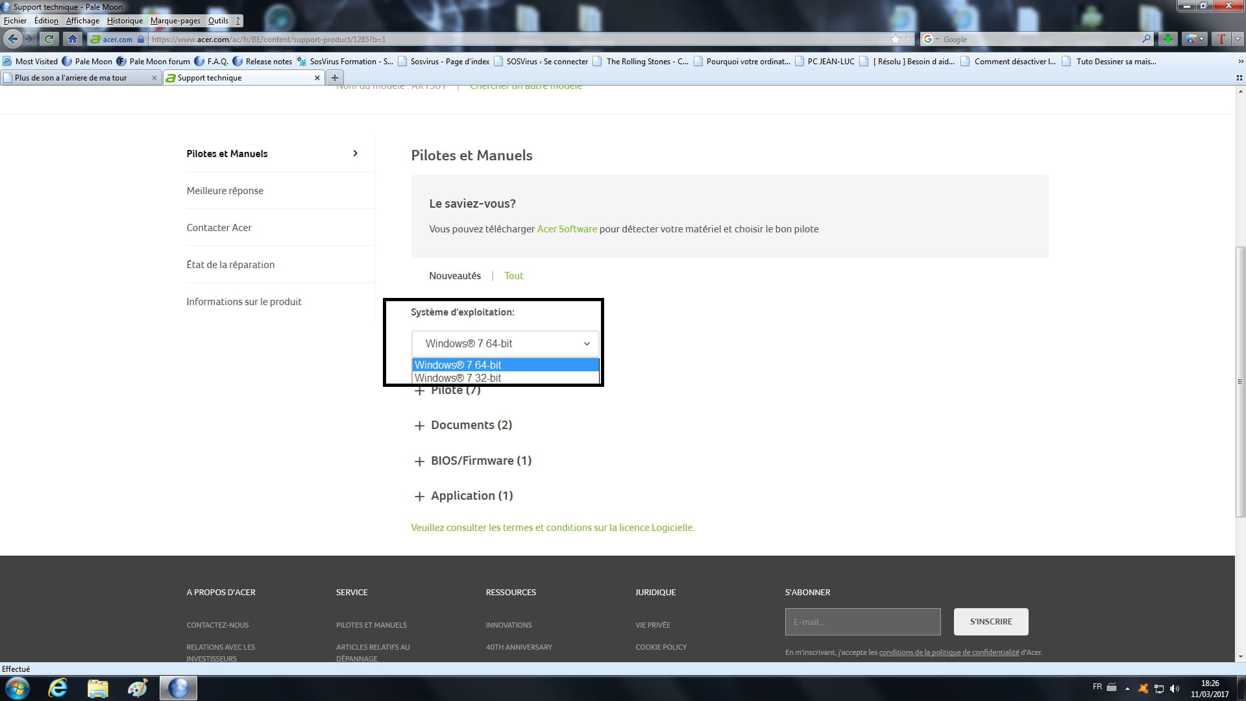Open Informations sur le produit
The image size is (1246, 701).
244,302
